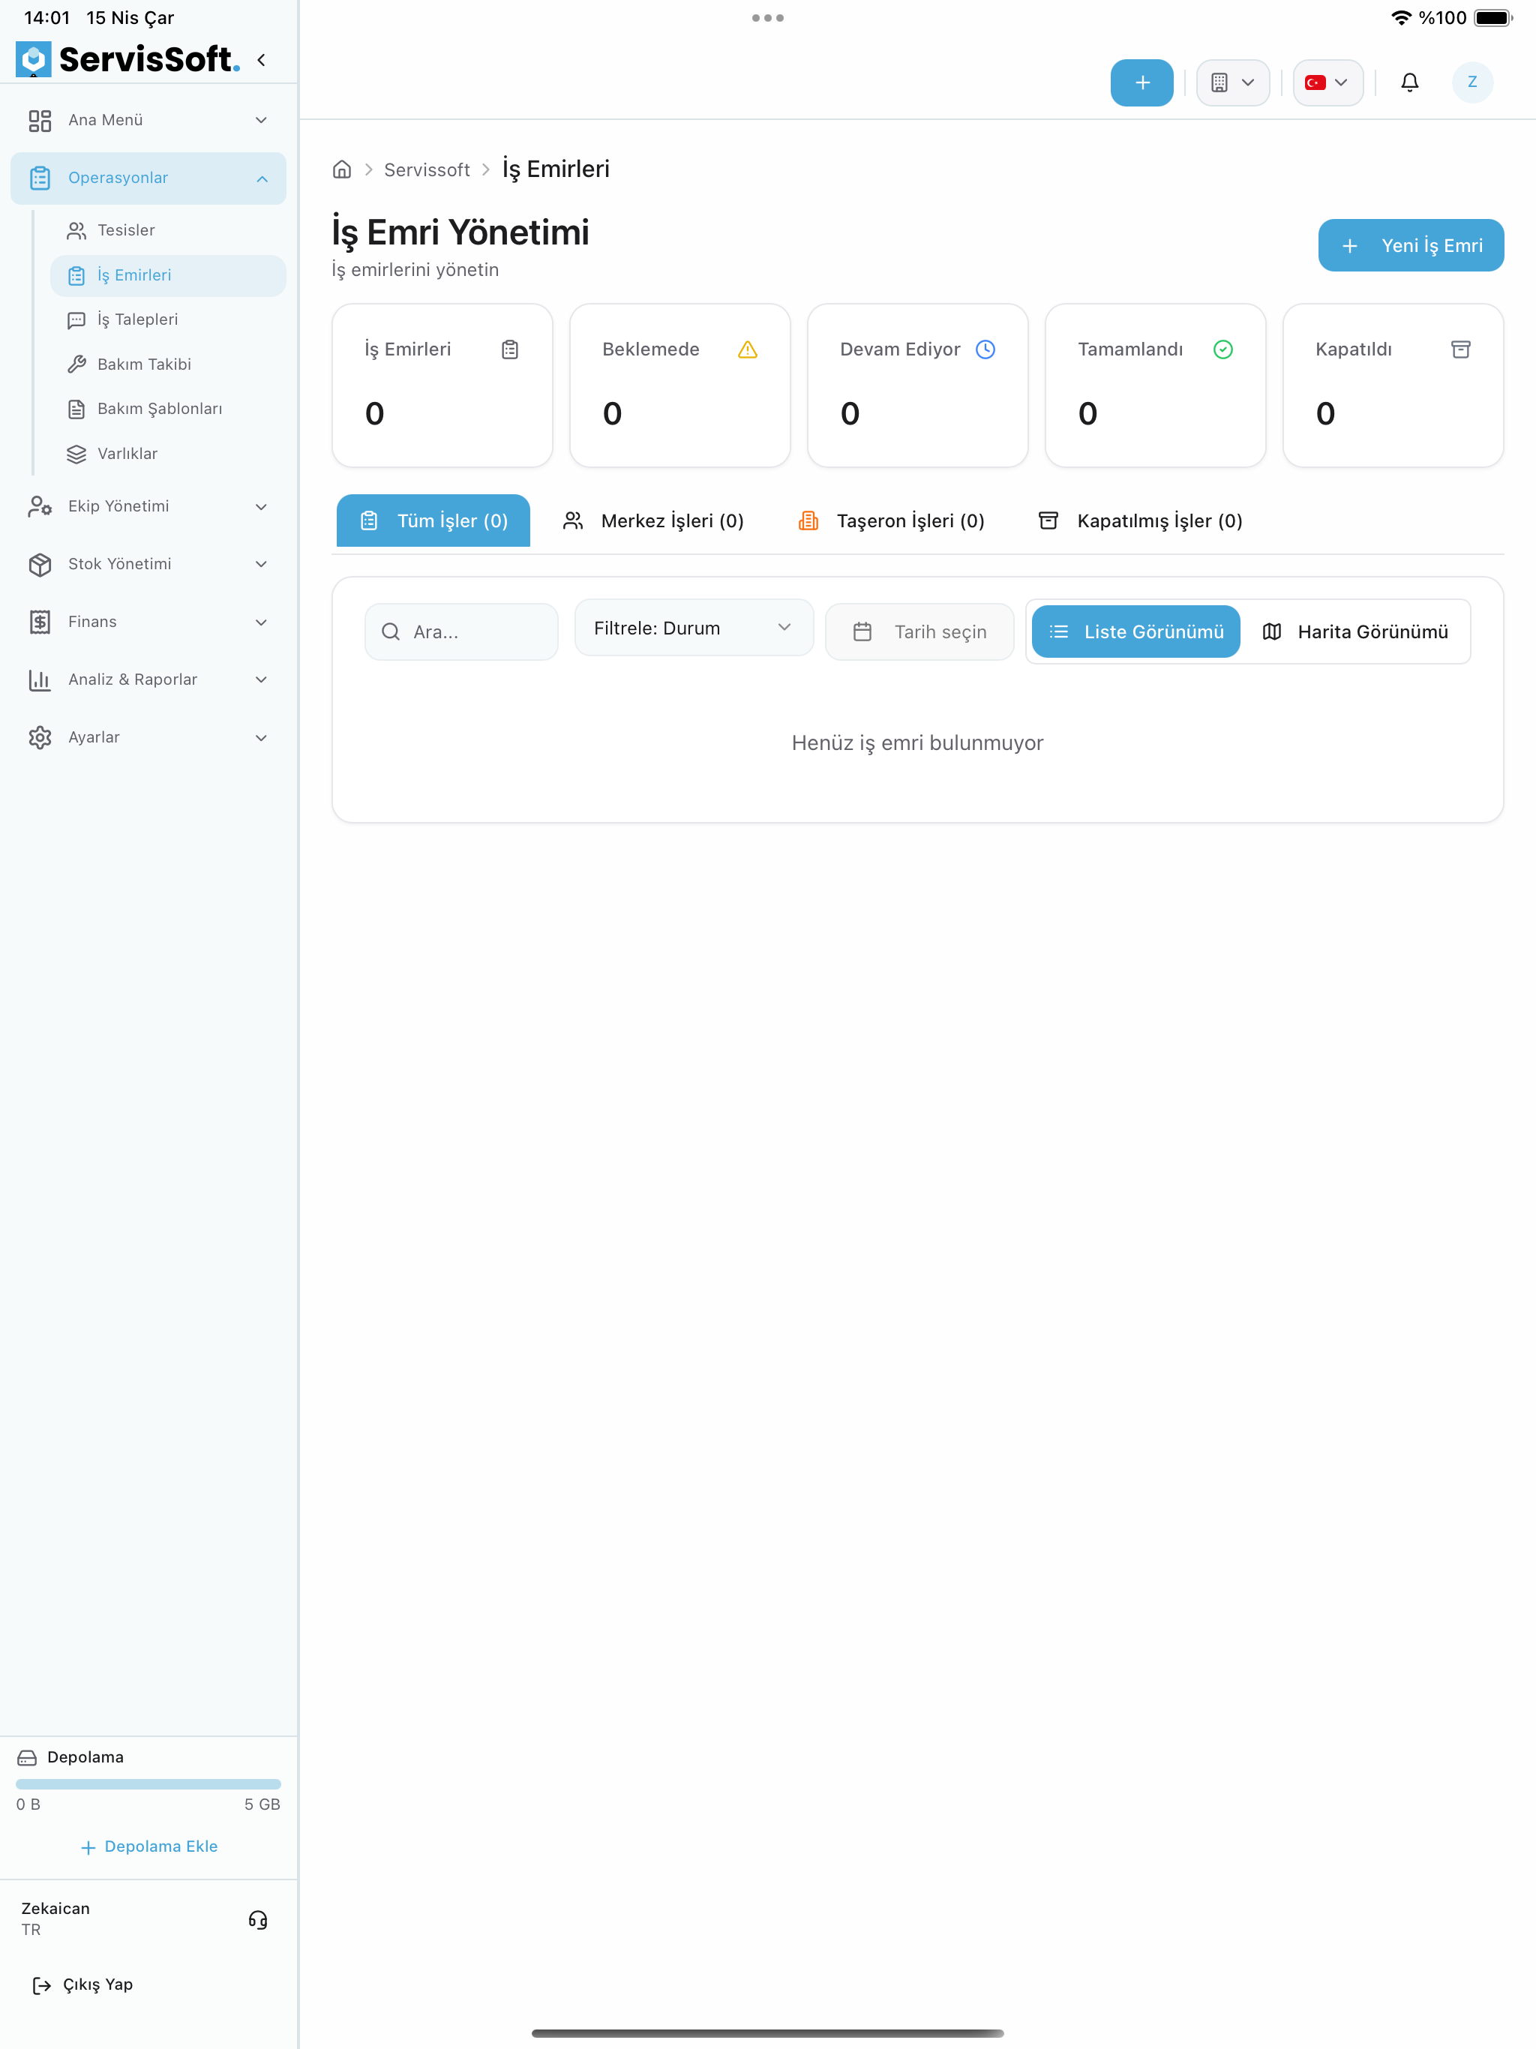
Task: Click the Ana Menü grid icon
Action: (x=40, y=121)
